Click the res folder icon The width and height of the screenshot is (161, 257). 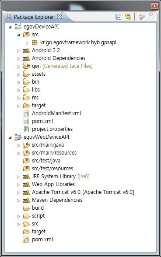pyautogui.click(x=26, y=97)
